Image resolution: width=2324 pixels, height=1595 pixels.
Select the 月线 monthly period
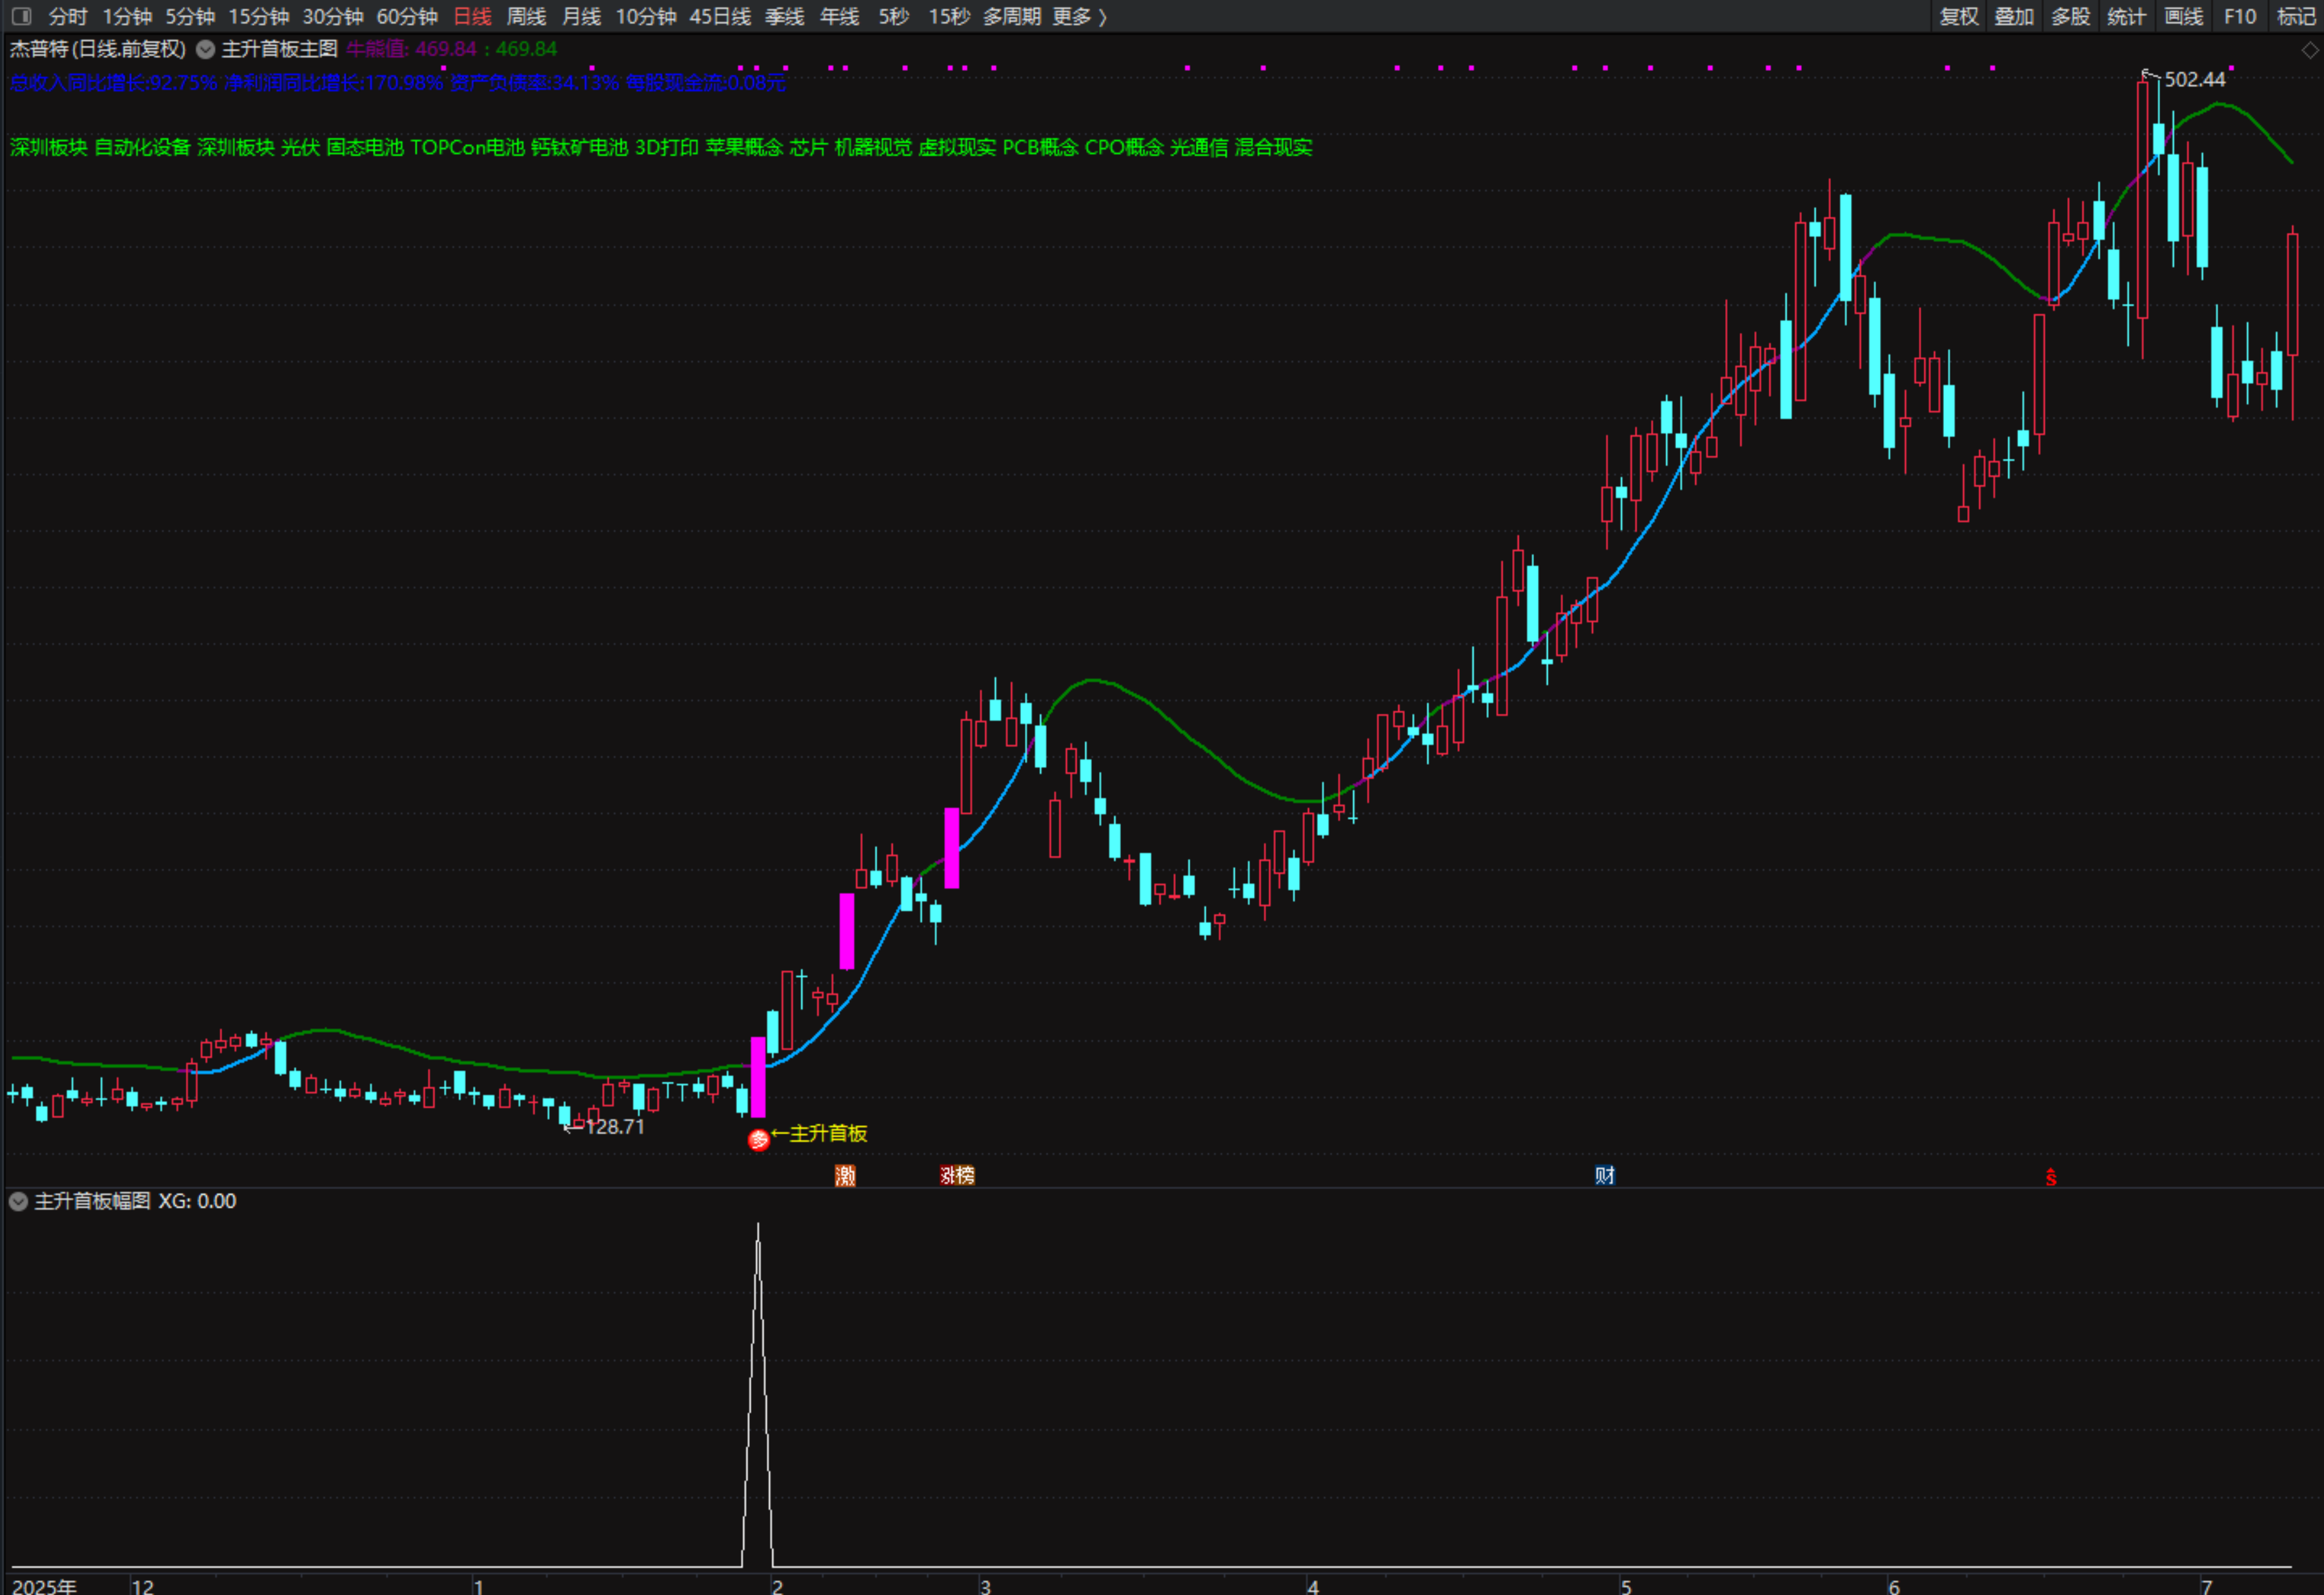tap(581, 16)
